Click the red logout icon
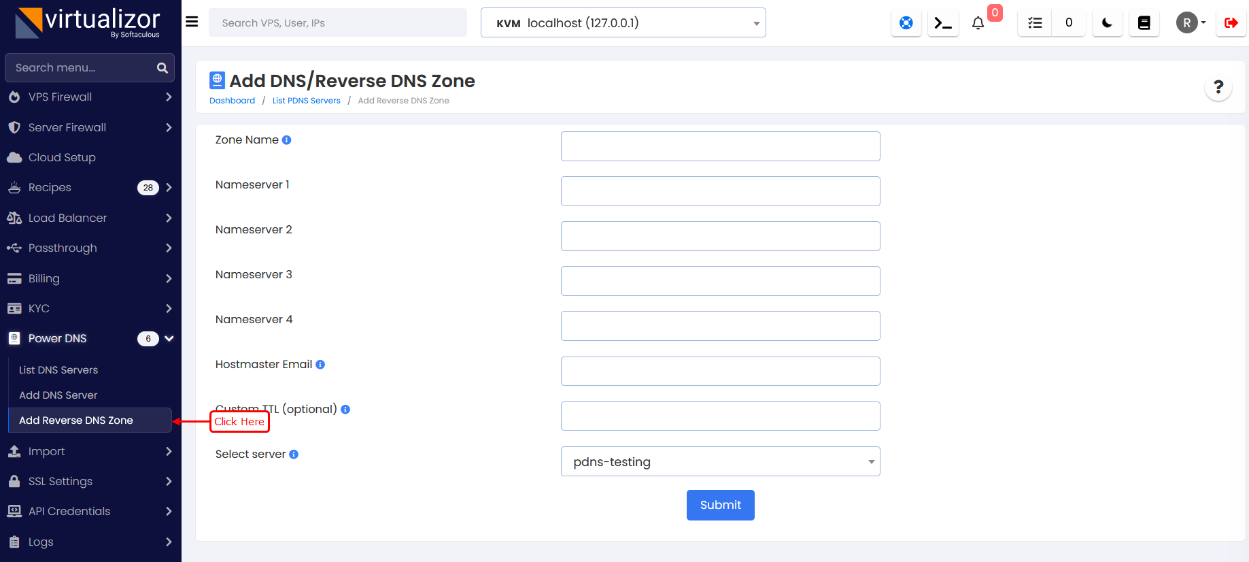The height and width of the screenshot is (562, 1249). coord(1231,23)
